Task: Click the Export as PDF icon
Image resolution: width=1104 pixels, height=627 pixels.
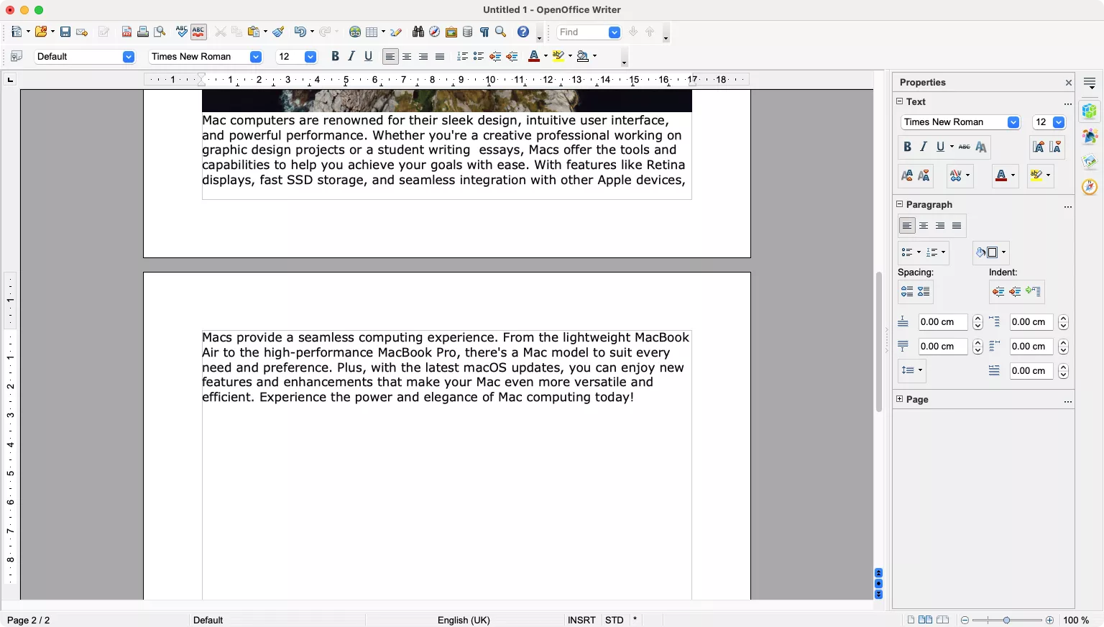Action: [126, 32]
